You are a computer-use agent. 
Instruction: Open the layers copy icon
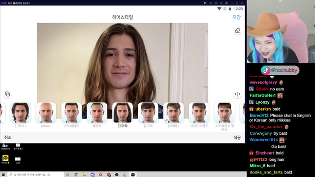tap(7, 94)
